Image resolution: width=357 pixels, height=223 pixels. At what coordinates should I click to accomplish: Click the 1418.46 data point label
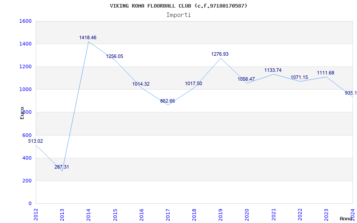point(88,38)
